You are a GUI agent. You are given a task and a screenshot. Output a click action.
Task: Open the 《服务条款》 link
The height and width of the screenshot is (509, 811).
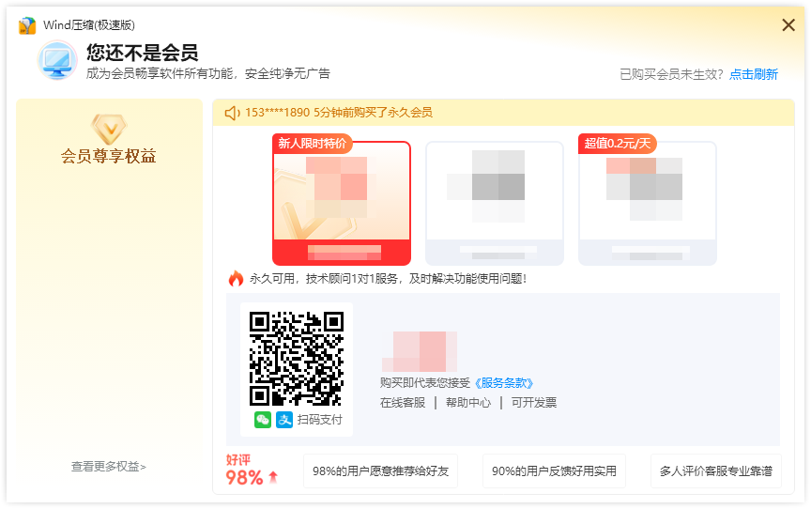click(504, 383)
